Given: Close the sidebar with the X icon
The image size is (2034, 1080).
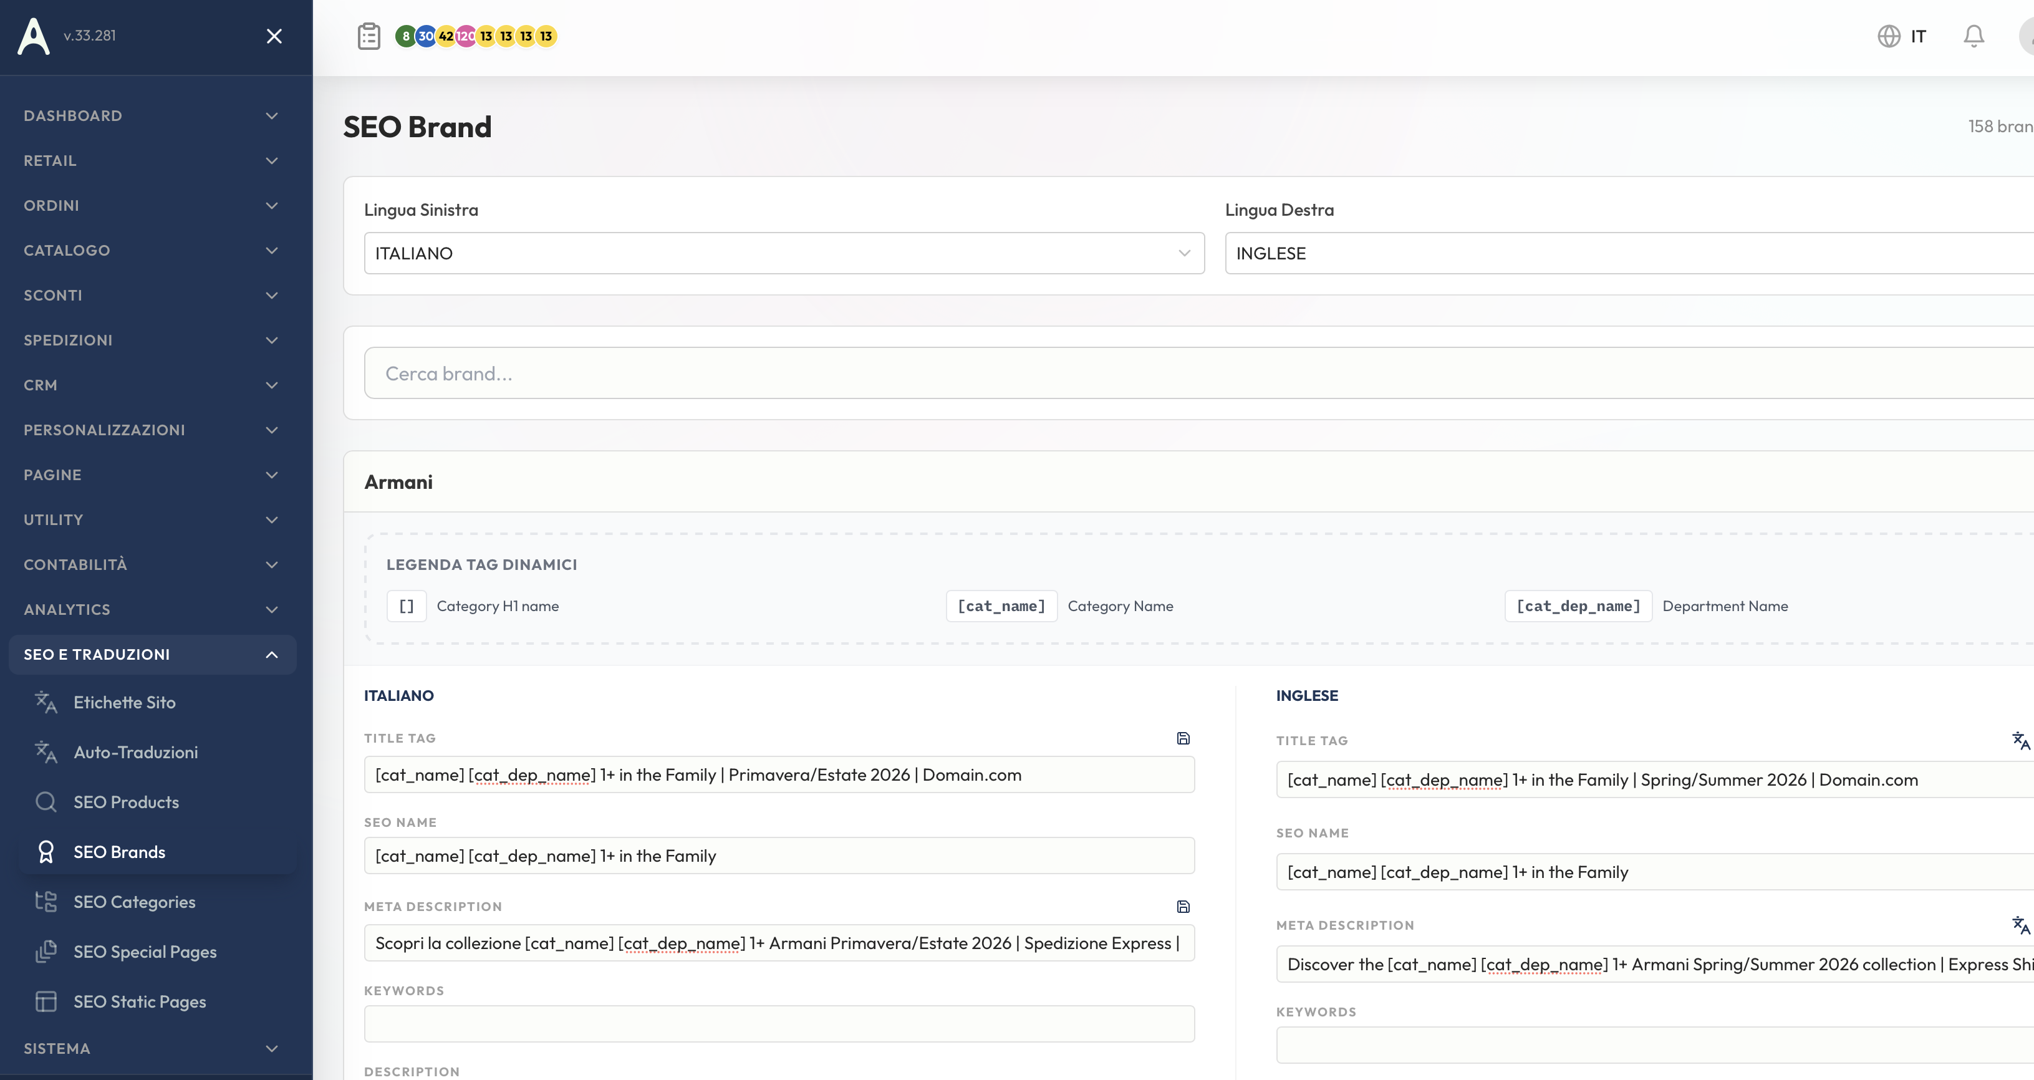Looking at the screenshot, I should 274,36.
